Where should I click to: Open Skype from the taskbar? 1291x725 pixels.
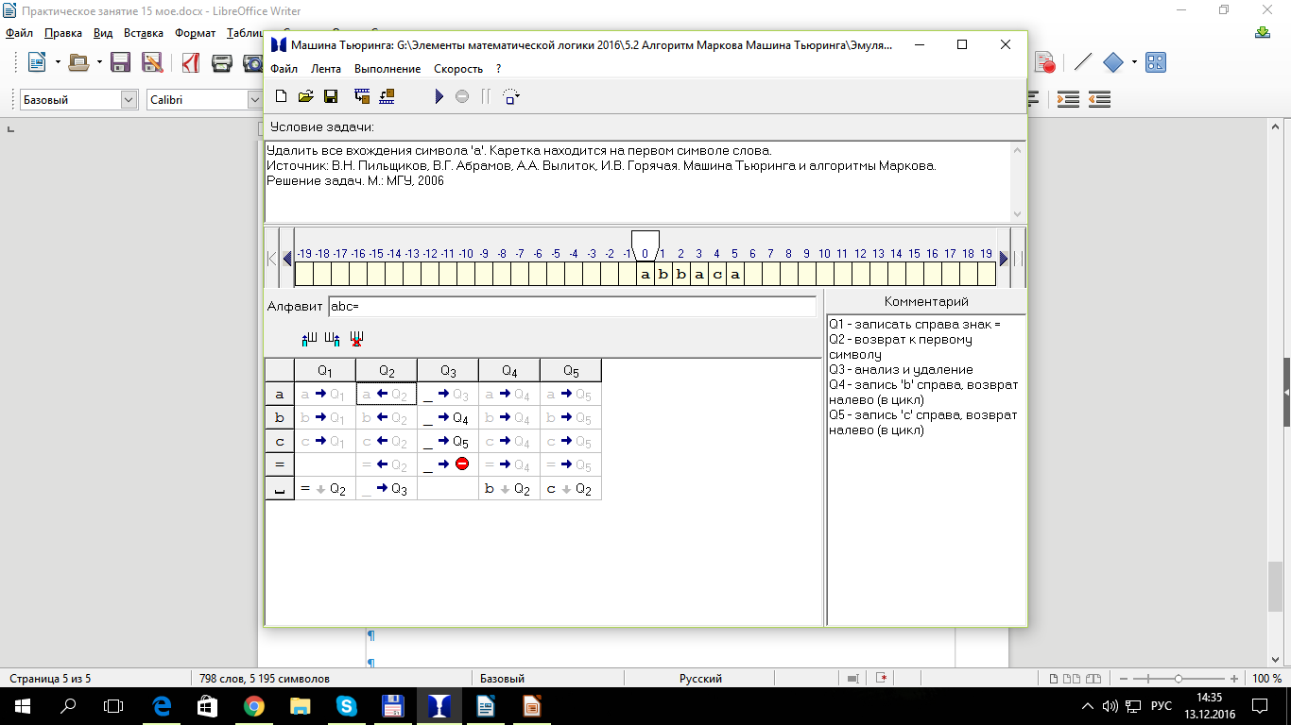pos(346,705)
